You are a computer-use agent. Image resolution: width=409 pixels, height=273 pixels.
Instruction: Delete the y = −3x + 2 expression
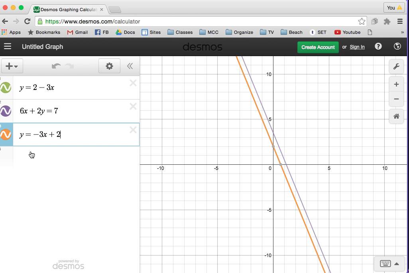133,130
